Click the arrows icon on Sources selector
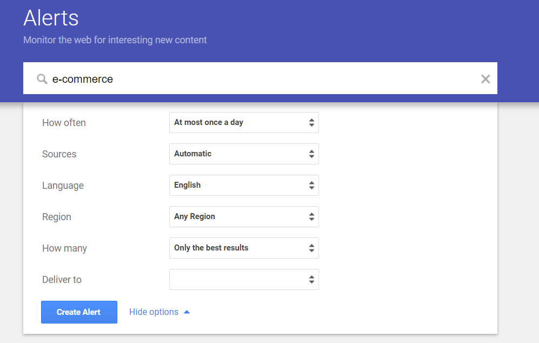 click(311, 154)
